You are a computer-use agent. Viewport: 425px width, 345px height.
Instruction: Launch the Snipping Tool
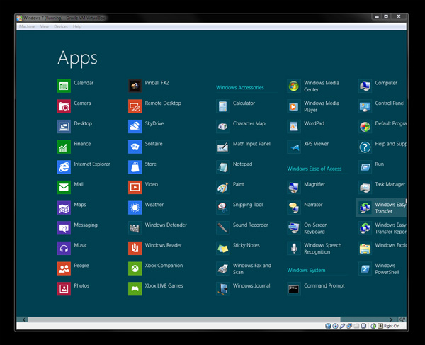(x=223, y=208)
